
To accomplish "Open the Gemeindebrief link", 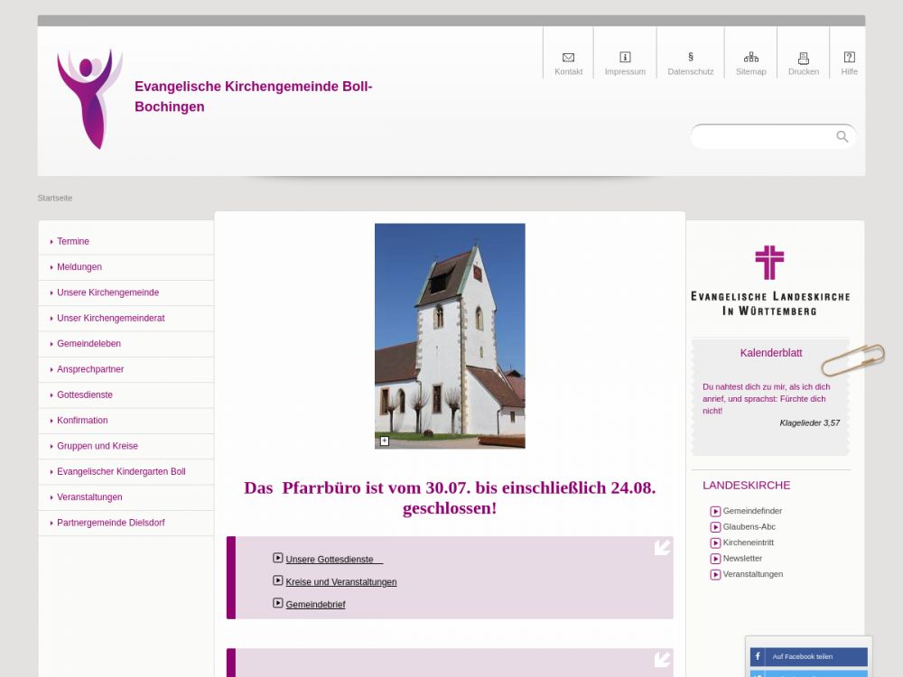I will (315, 605).
